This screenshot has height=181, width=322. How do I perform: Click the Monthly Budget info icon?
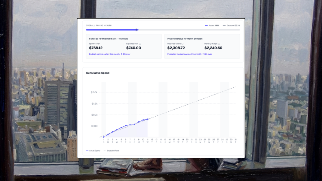click(219, 43)
